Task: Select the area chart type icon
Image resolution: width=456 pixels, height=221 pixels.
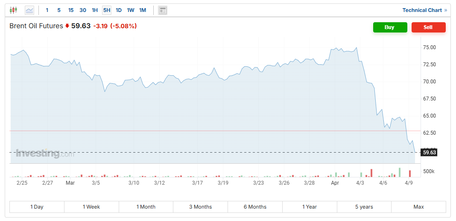Action: (x=29, y=10)
